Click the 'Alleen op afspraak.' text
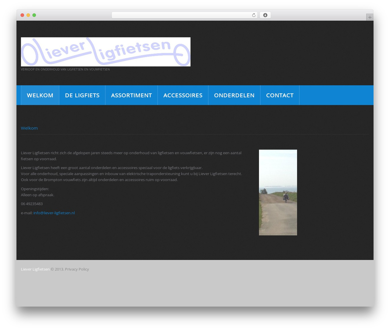 pos(37,195)
